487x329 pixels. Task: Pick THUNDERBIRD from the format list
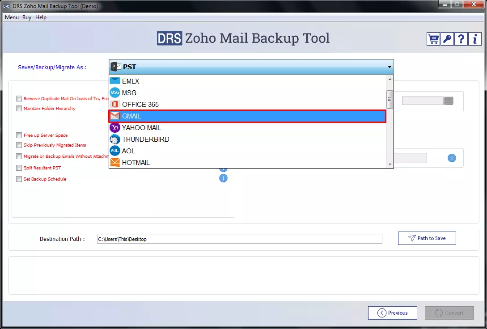pos(248,139)
